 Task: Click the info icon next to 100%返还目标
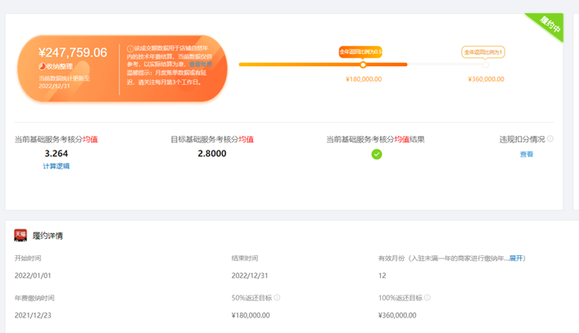point(427,298)
